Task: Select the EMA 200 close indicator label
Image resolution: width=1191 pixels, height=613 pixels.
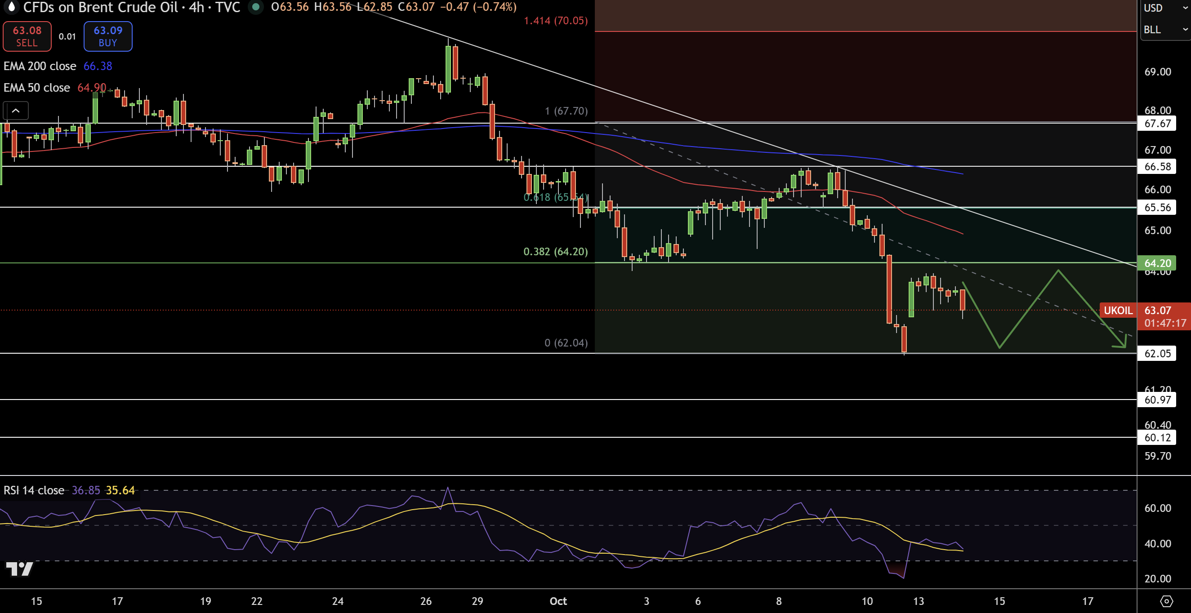Action: [40, 66]
